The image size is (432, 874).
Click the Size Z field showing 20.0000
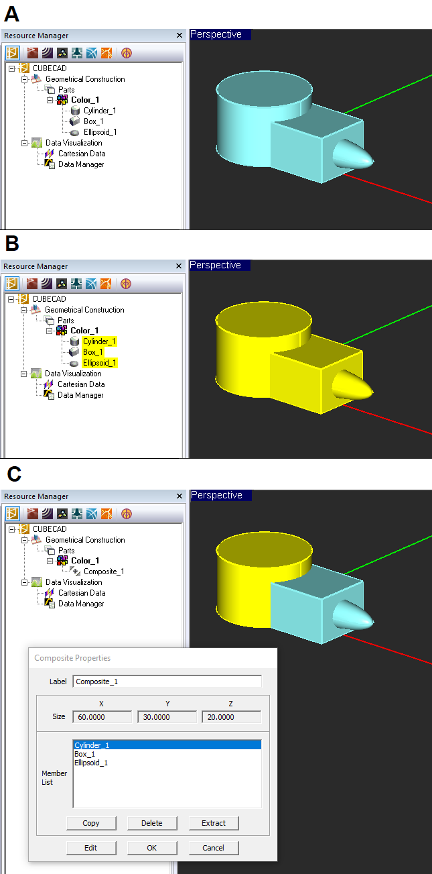click(x=231, y=717)
